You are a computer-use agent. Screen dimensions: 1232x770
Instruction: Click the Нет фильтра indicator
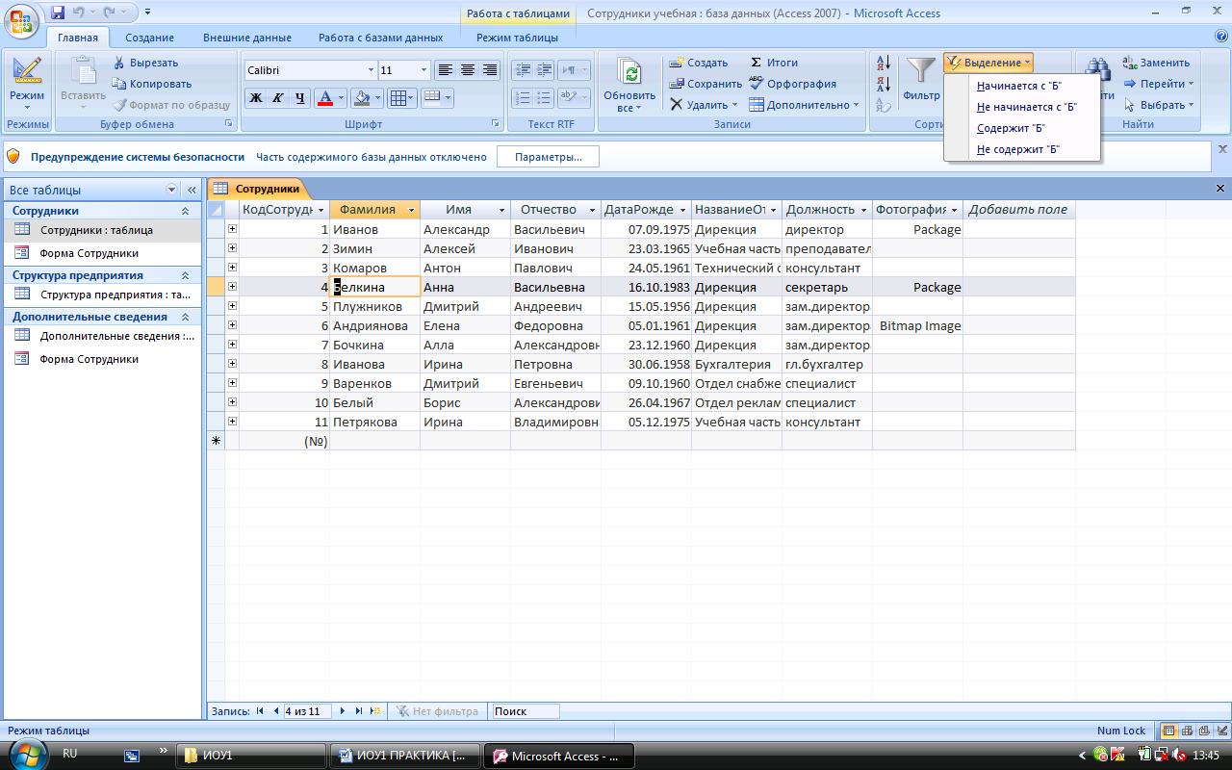[437, 711]
